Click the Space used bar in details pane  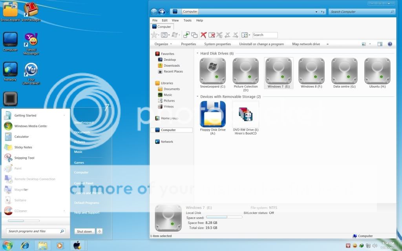pos(224,217)
